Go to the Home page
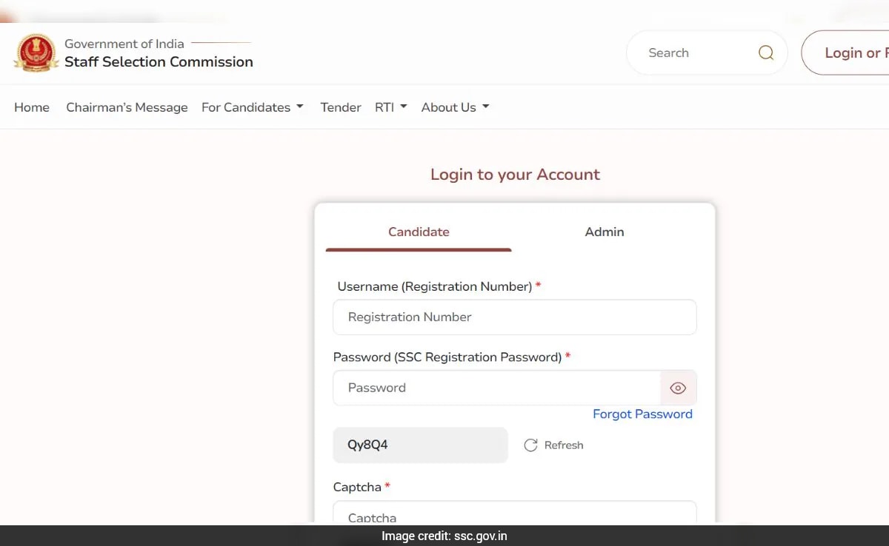 click(x=32, y=107)
